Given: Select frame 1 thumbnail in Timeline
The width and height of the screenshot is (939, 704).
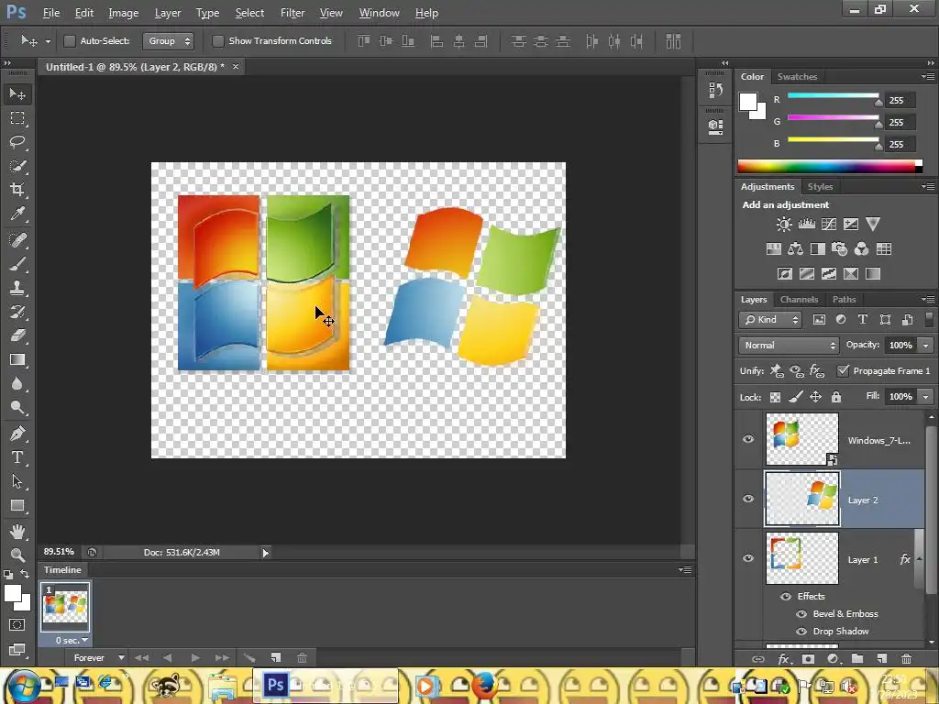Looking at the screenshot, I should coord(65,607).
